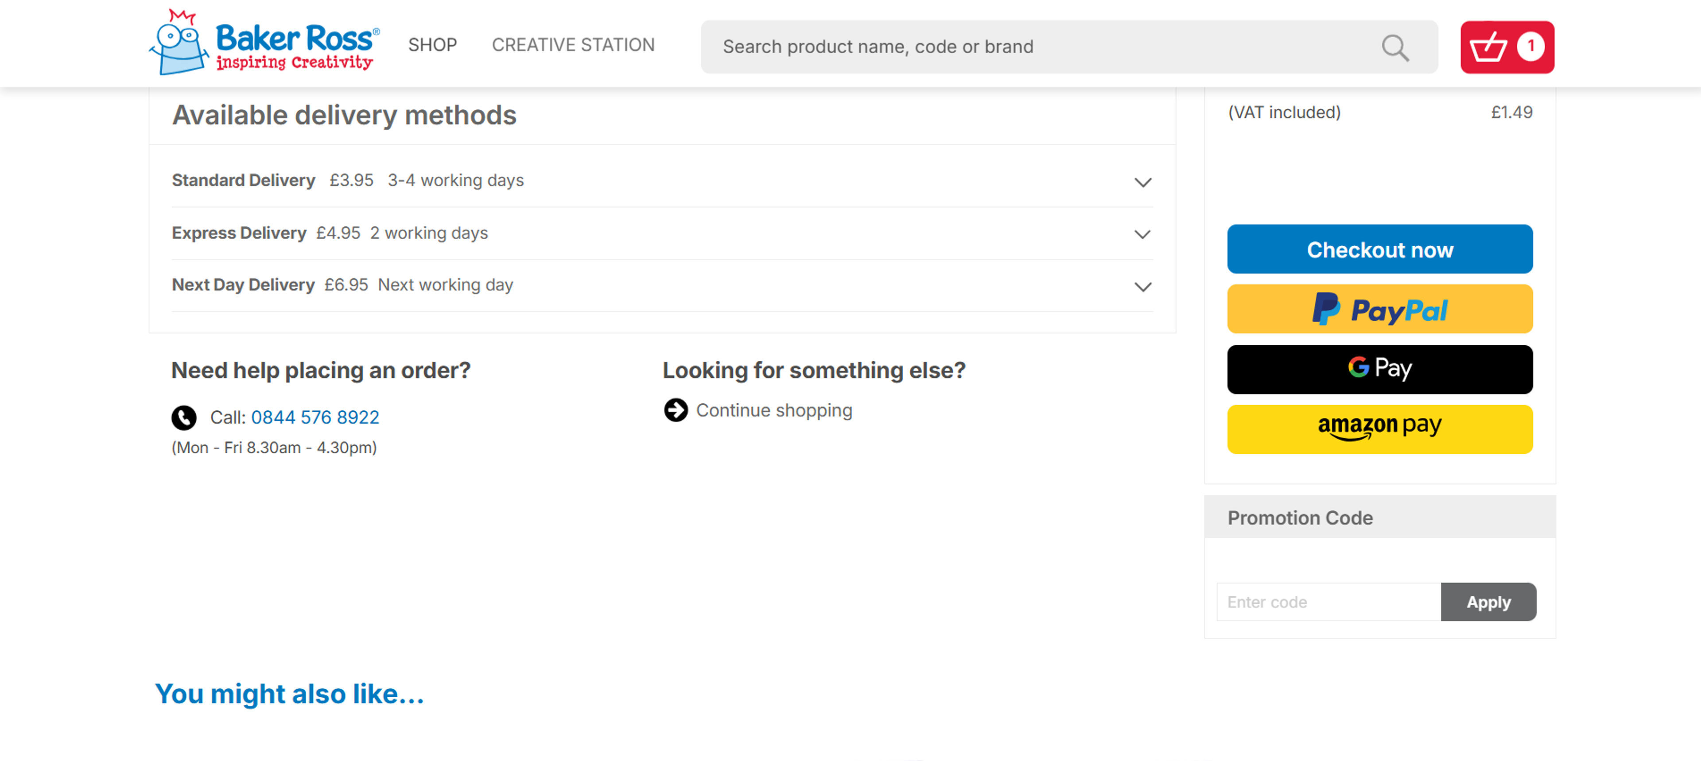Click the 0844 576 8922 phone link
The image size is (1701, 761).
(315, 417)
